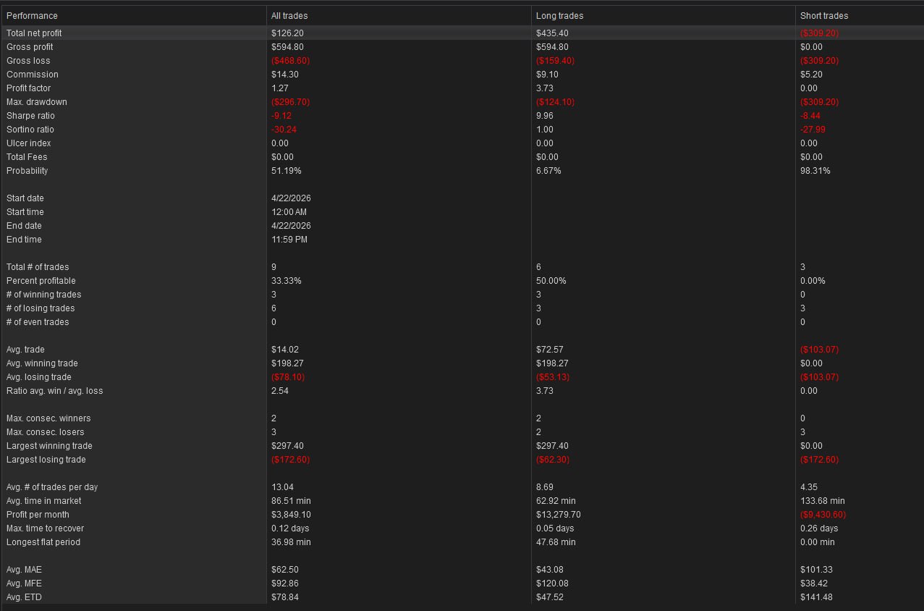Viewport: 924px width, 611px height.
Task: Select the Short trades column header
Action: click(x=824, y=15)
